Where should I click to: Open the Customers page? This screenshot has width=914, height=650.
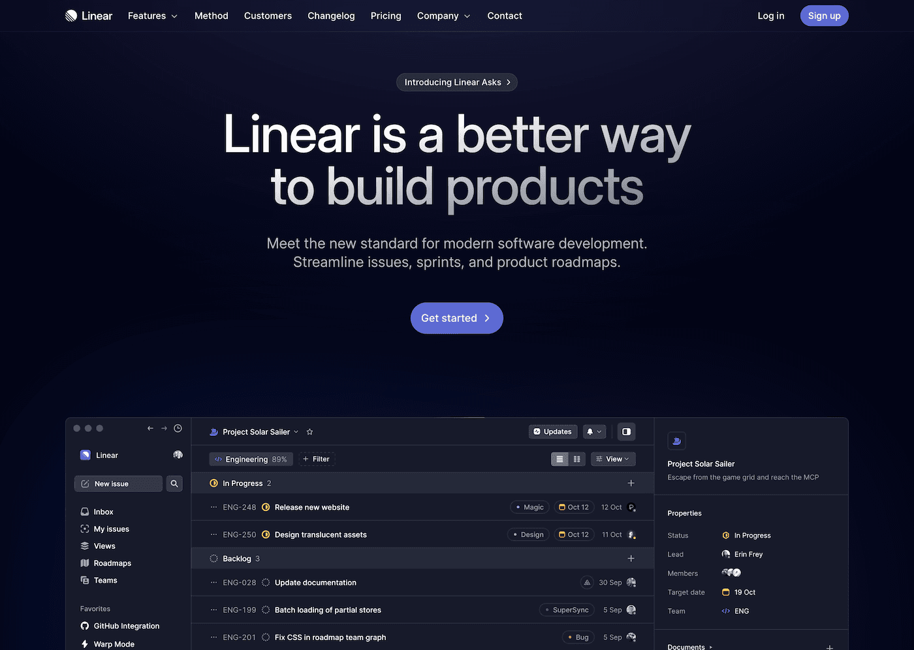(268, 16)
